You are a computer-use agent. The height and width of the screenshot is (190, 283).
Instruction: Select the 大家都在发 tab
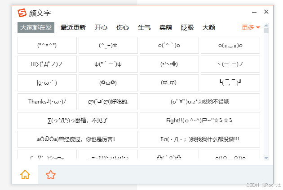[x=36, y=27]
